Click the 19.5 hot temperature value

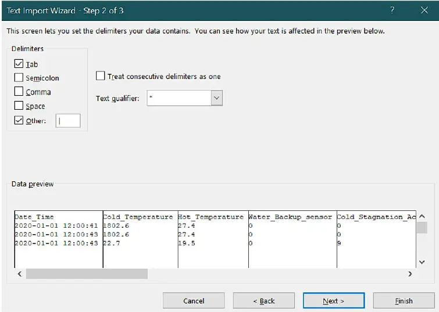tap(187, 243)
